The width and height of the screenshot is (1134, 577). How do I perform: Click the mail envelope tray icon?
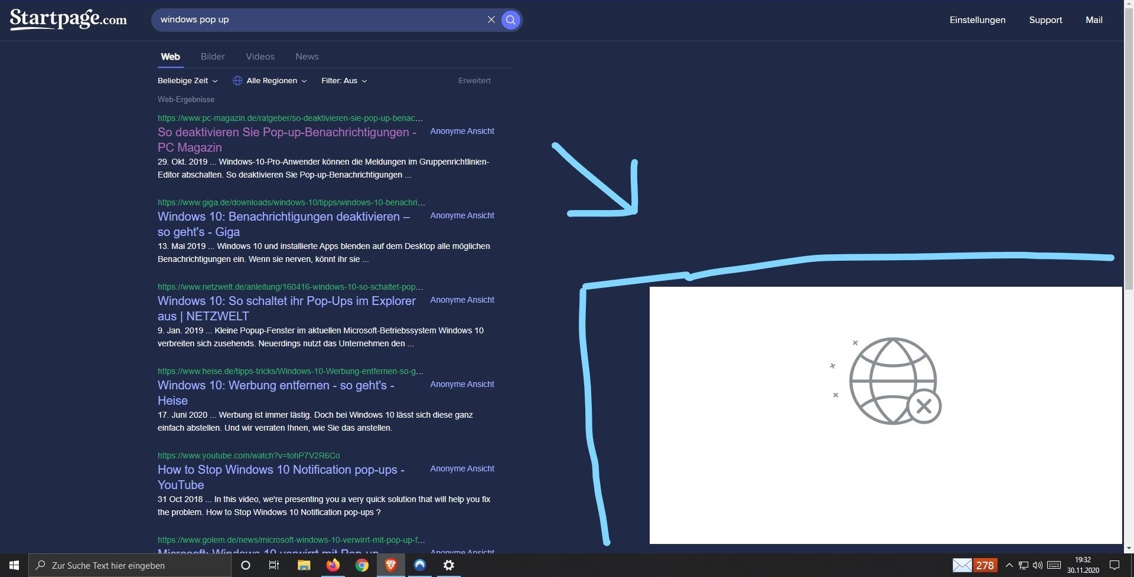tap(962, 565)
